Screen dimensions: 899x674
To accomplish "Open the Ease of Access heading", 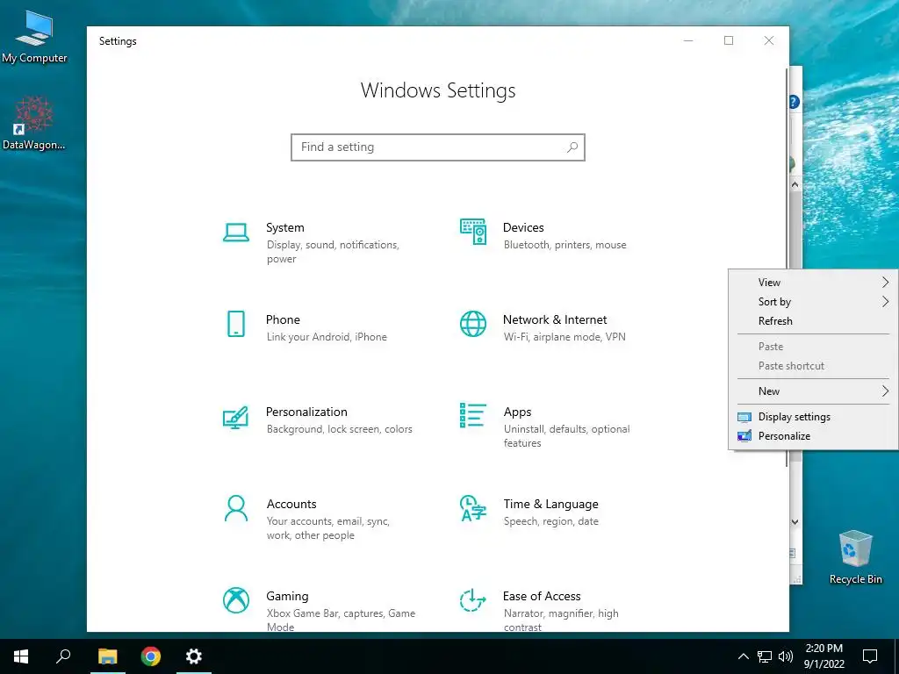I will (x=542, y=596).
